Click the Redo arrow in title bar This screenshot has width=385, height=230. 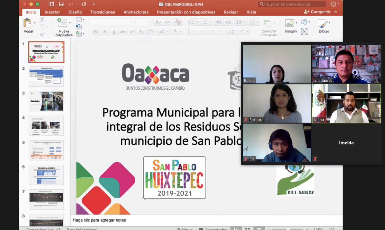(84, 4)
